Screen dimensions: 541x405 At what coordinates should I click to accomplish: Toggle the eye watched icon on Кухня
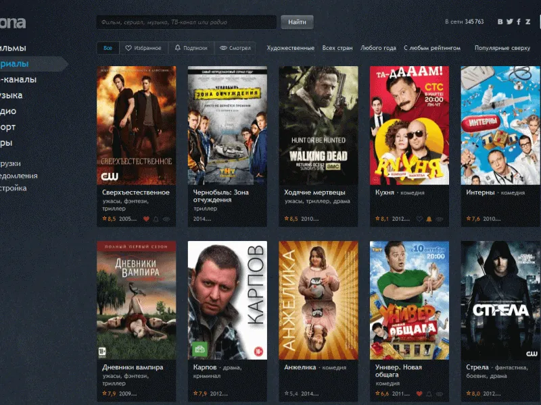click(439, 219)
